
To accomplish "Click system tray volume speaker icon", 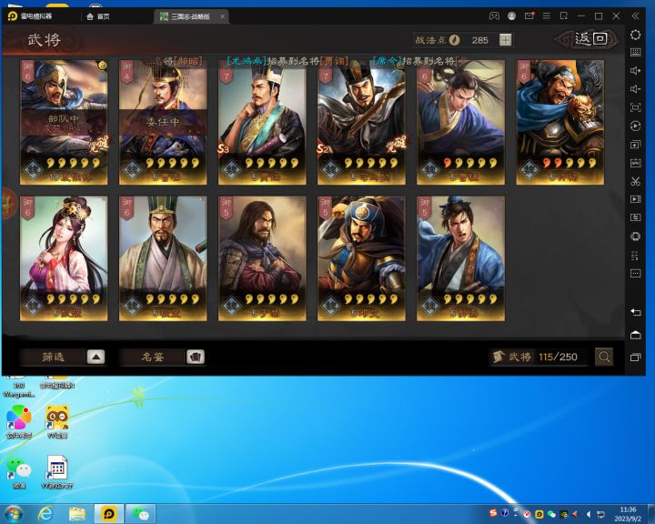I will click(x=589, y=514).
